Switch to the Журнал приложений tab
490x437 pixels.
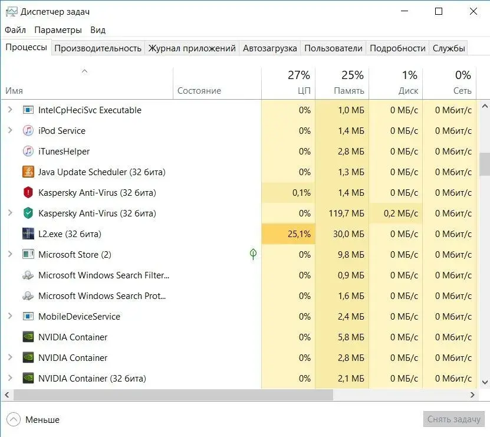click(x=192, y=48)
